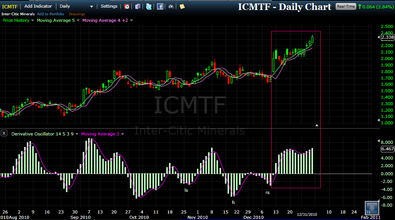Screen dimensions: 395x220
Task: Click the left arrow beside 2.338 price label
Action: [379, 37]
